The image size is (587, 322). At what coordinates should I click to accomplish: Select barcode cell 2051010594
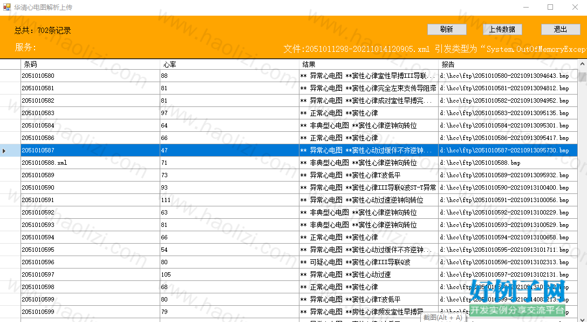click(90, 237)
